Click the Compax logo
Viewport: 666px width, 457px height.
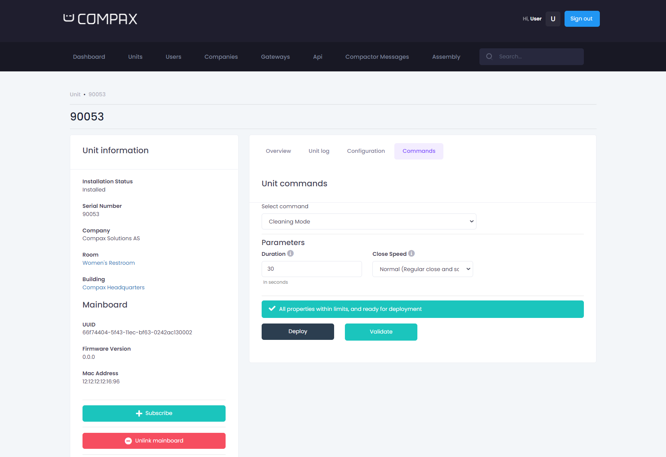[100, 19]
